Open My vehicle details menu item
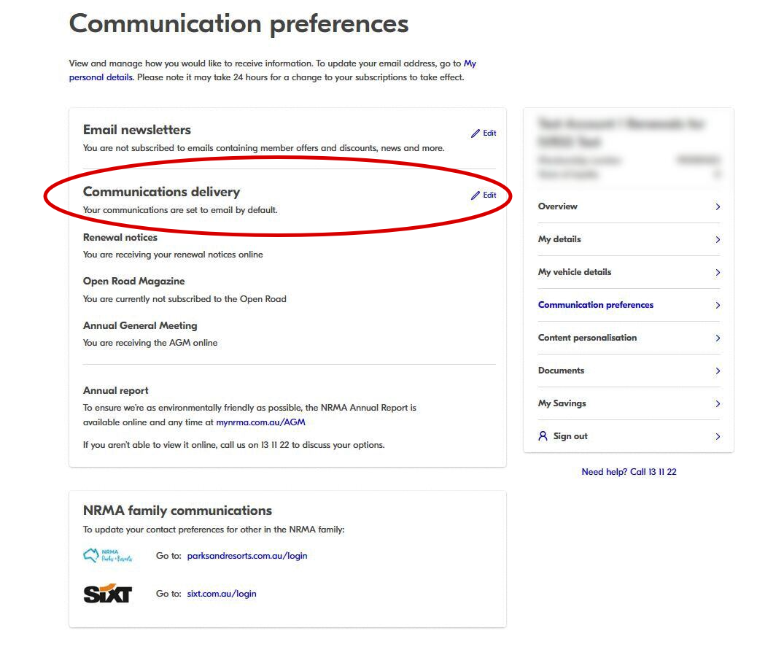784x647 pixels. click(x=575, y=272)
